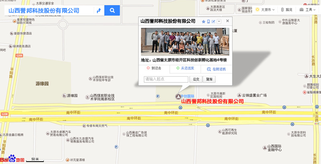
Task: Focus the 请输入起点 start point field
Action: click(x=166, y=79)
